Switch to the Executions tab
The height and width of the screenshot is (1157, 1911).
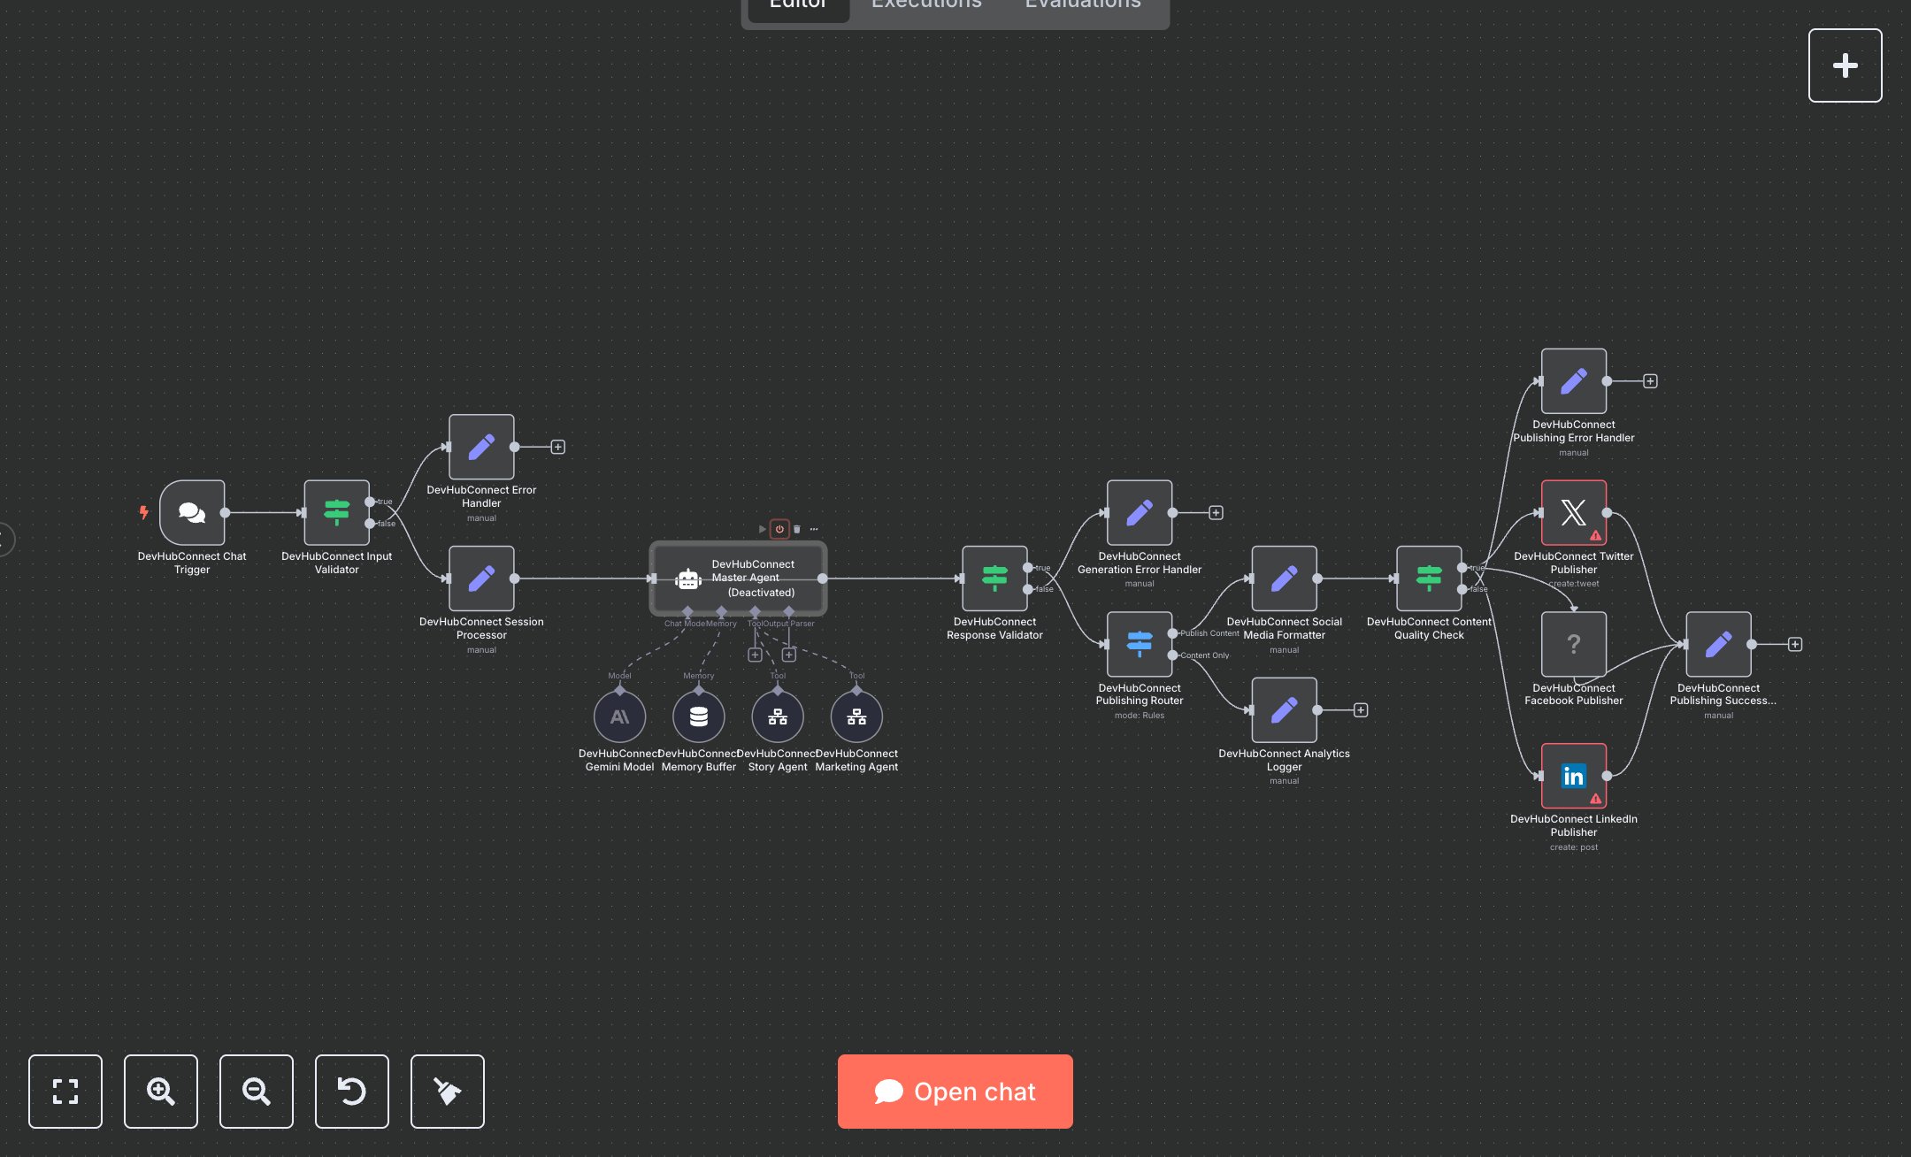tap(926, 5)
